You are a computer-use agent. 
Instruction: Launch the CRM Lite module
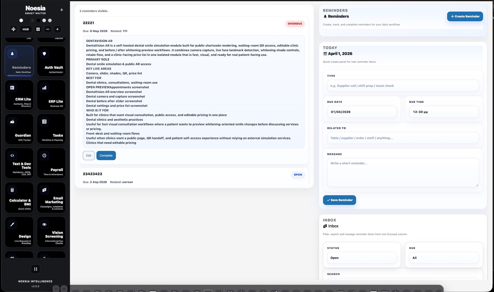click(19, 95)
